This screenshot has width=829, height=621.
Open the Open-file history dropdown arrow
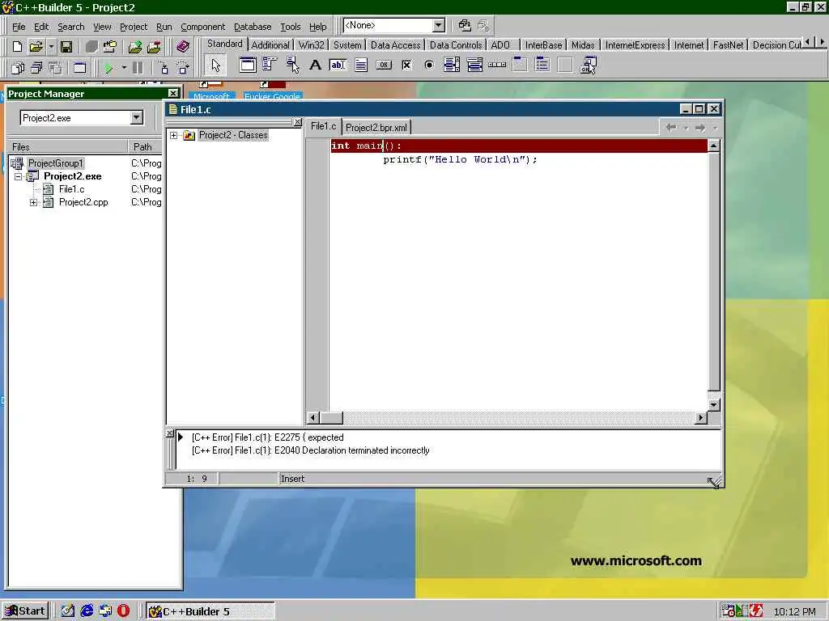51,46
